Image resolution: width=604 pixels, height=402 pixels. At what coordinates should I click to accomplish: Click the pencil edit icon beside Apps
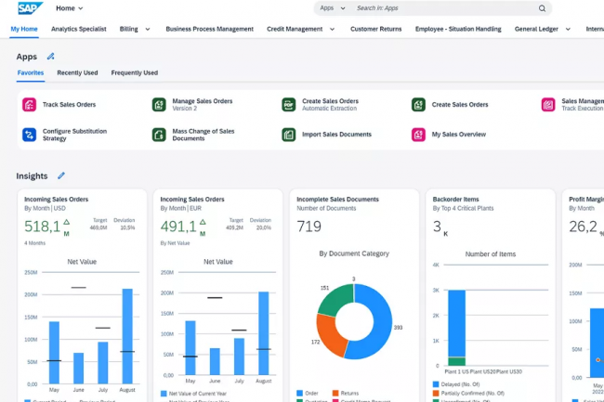(x=51, y=57)
